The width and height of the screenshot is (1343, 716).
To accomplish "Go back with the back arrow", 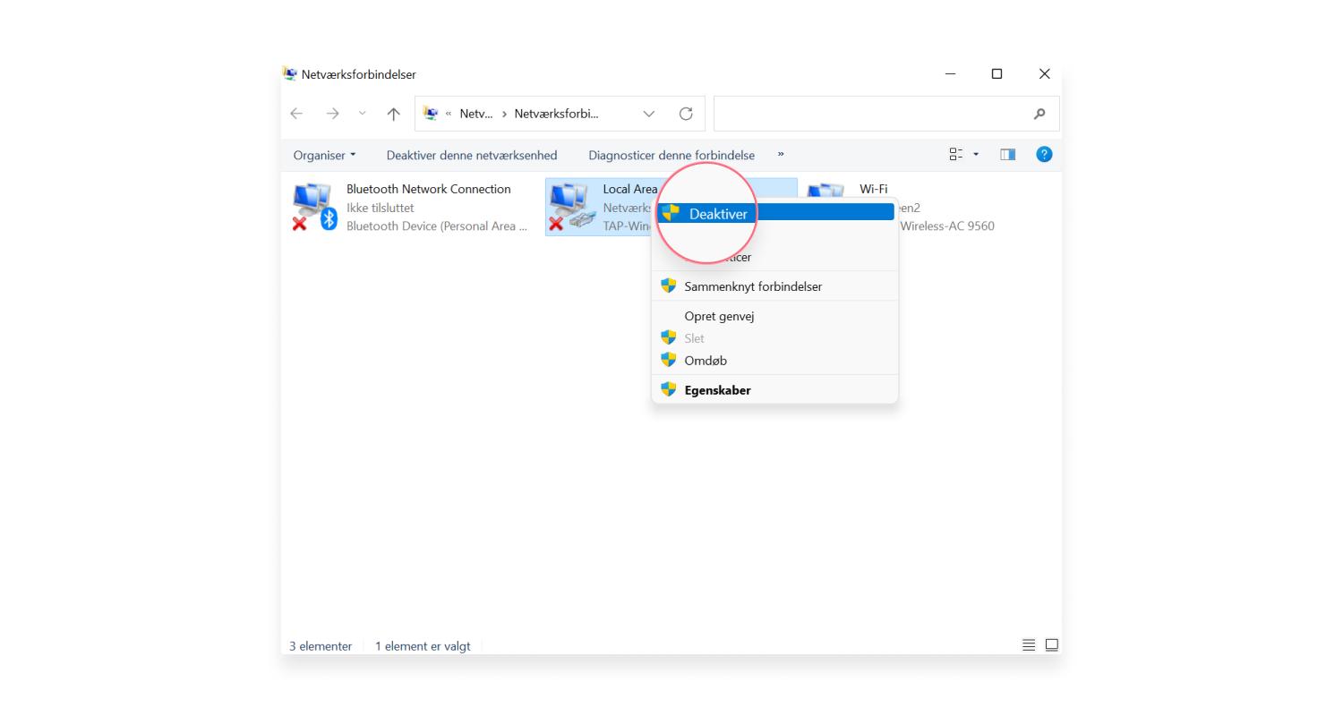I will pyautogui.click(x=296, y=114).
